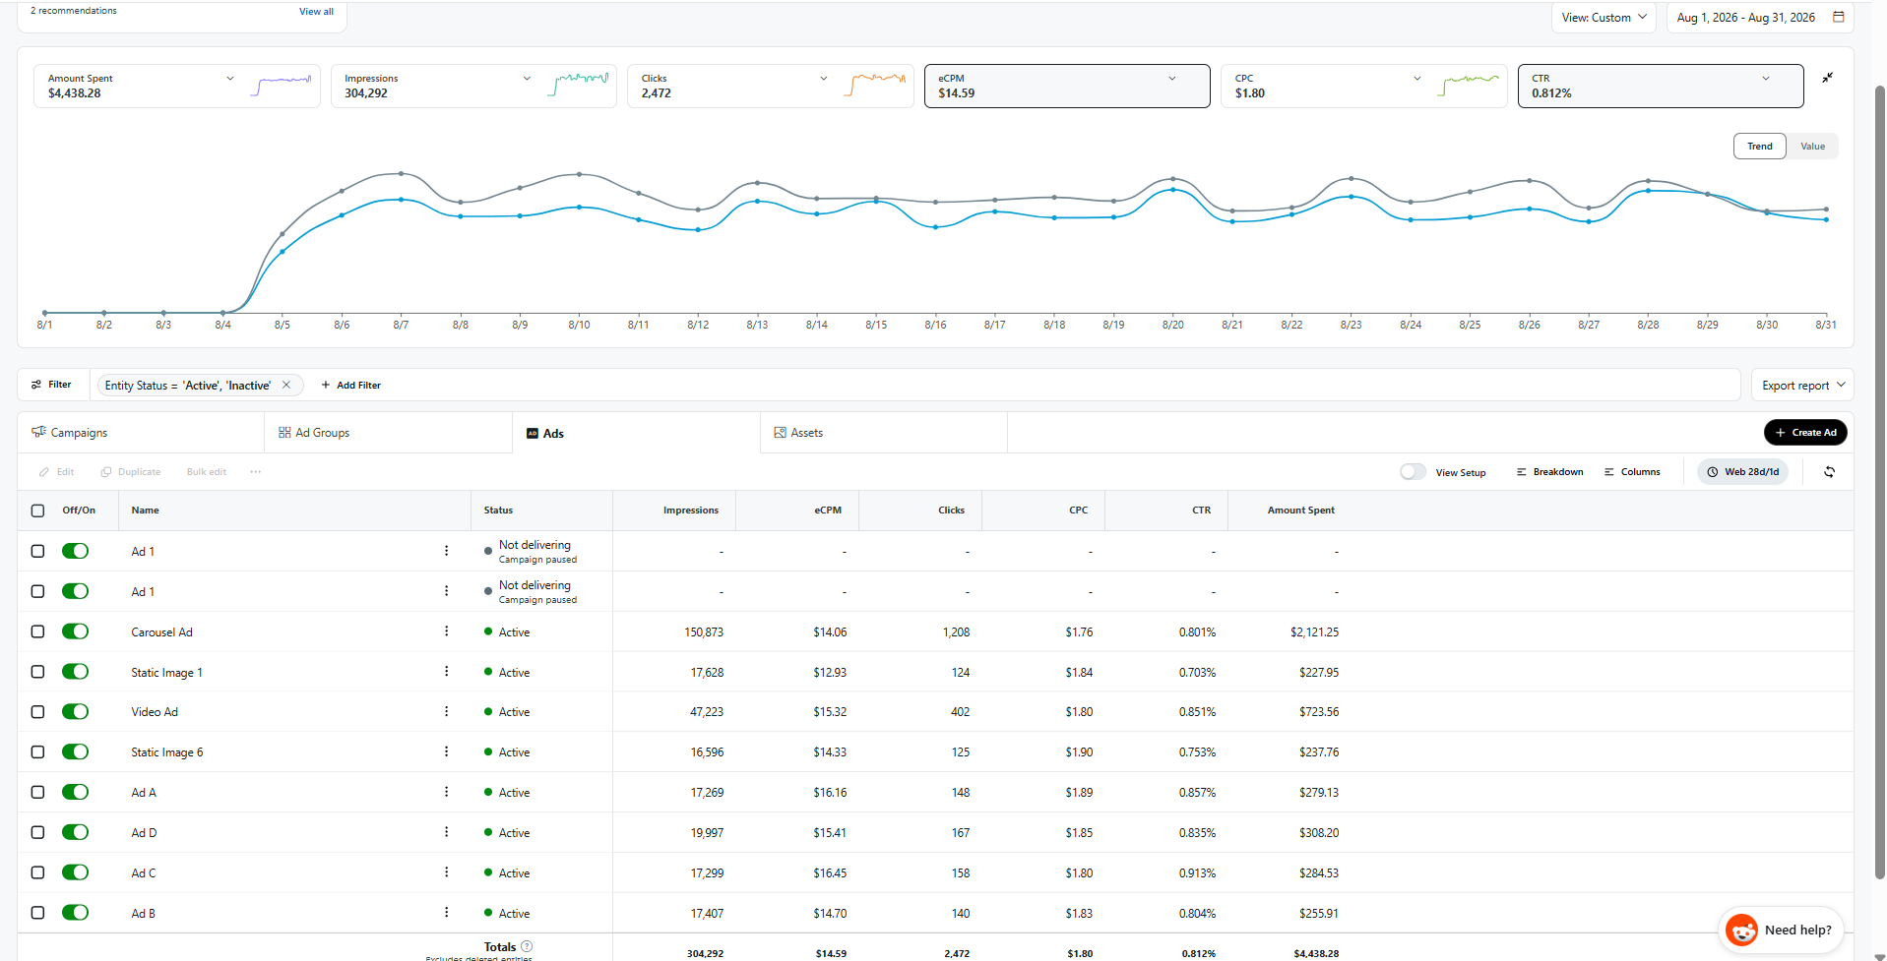
Task: Collapse the chart with the shrink icon
Action: point(1827,78)
